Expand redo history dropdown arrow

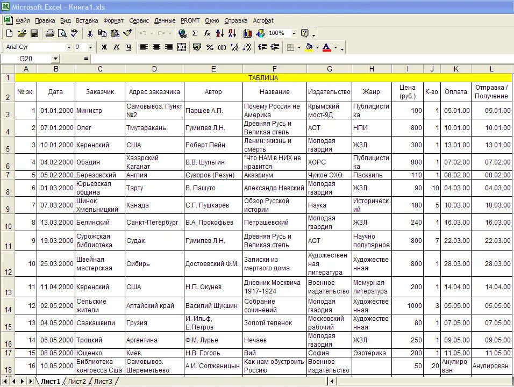170,33
